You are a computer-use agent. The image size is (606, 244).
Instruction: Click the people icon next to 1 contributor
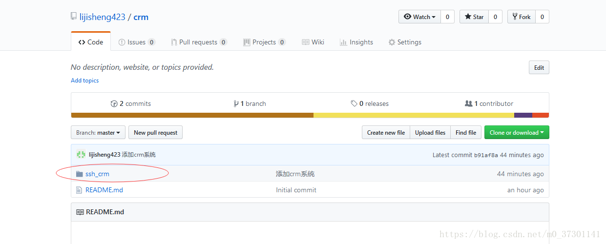(469, 103)
